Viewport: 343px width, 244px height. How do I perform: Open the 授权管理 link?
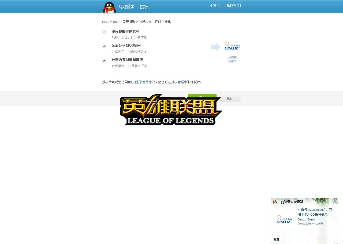pos(178,82)
